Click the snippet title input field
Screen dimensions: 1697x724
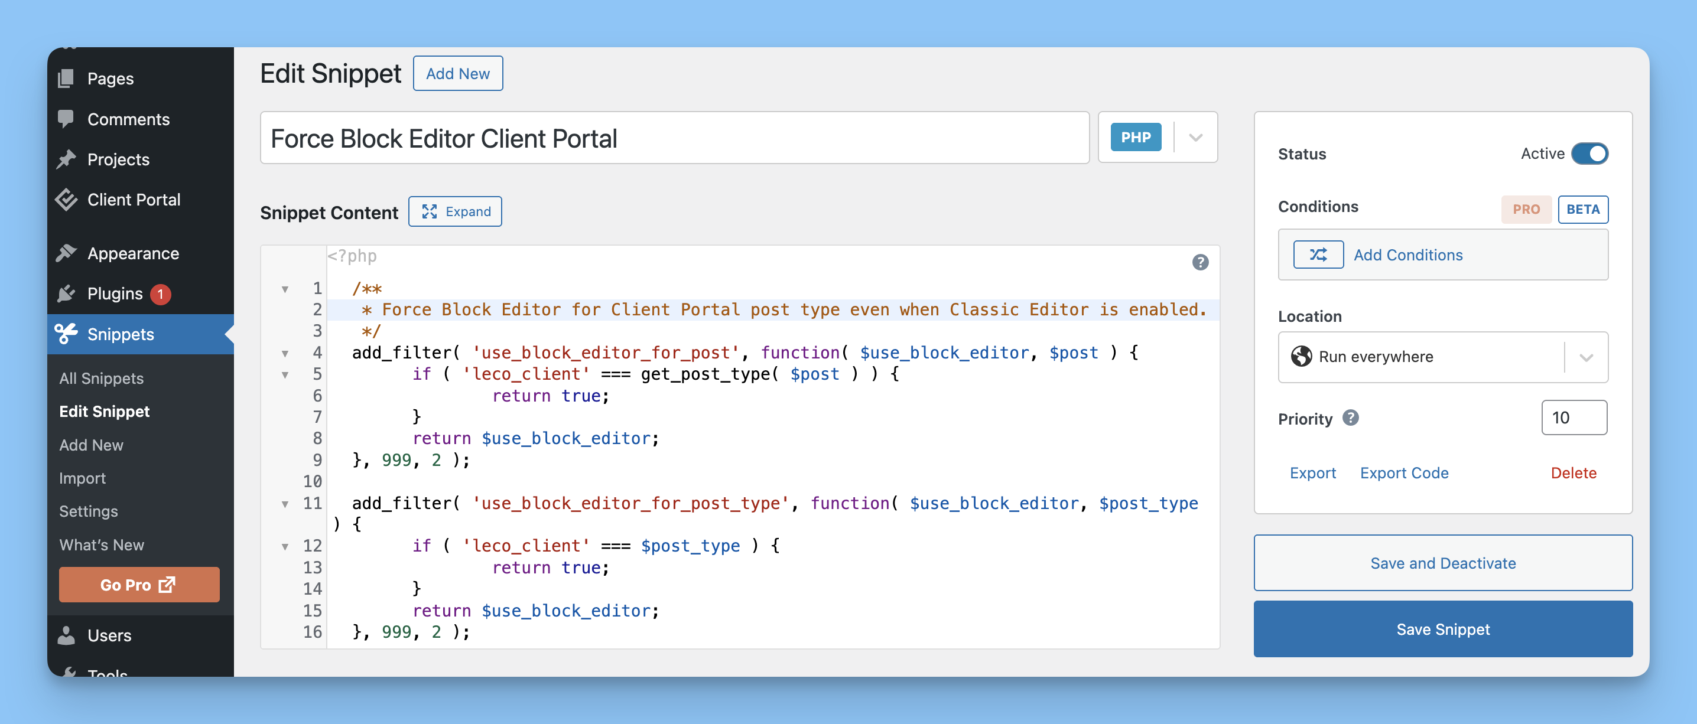(675, 138)
